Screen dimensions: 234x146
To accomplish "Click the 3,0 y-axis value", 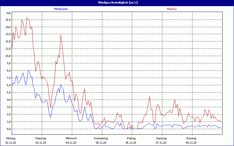I will pos(9,107).
